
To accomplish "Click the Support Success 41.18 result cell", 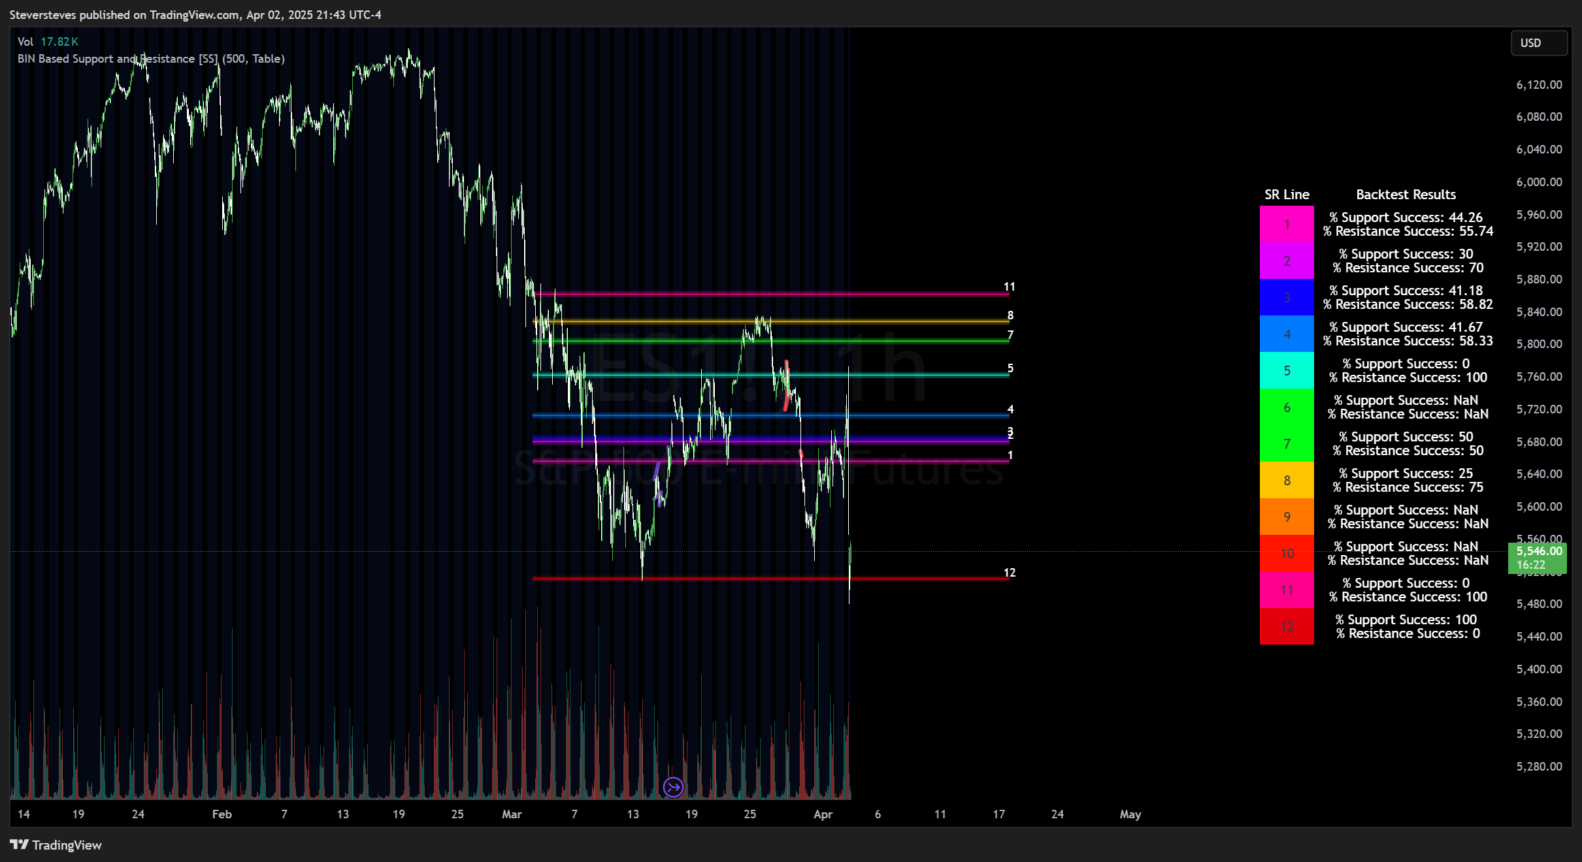I will click(1406, 291).
